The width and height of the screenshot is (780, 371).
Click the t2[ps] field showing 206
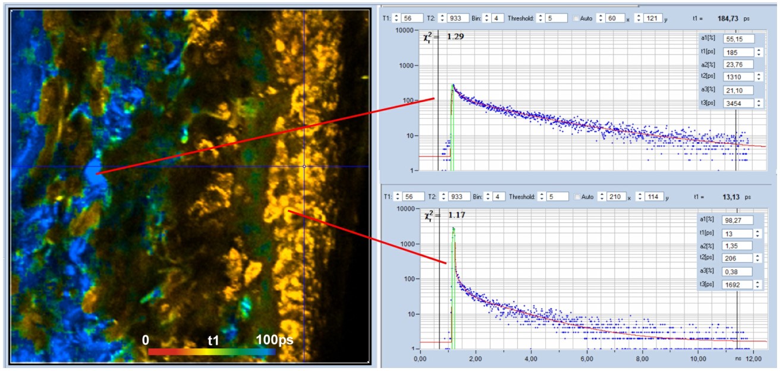737,259
